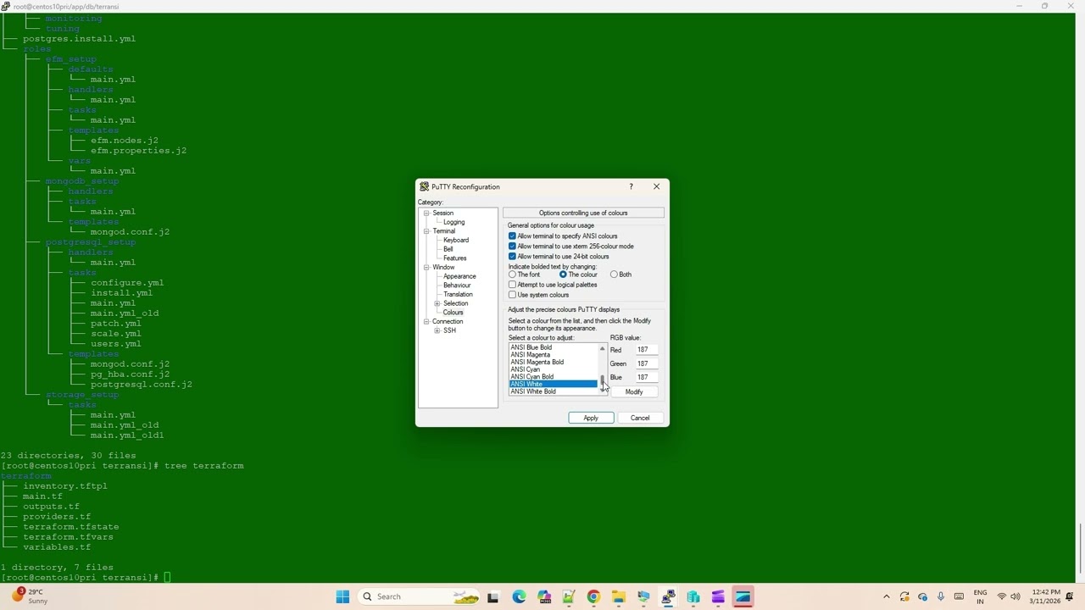Click the sync update tray icon
Screen dimensions: 1085x610
(x=904, y=596)
